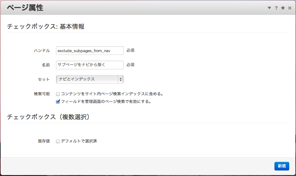Image resolution: width=296 pixels, height=176 pixels.
Task: Enable コンテンツをサイト内ページ検索インデックスに含める checkbox
Action: pos(58,94)
